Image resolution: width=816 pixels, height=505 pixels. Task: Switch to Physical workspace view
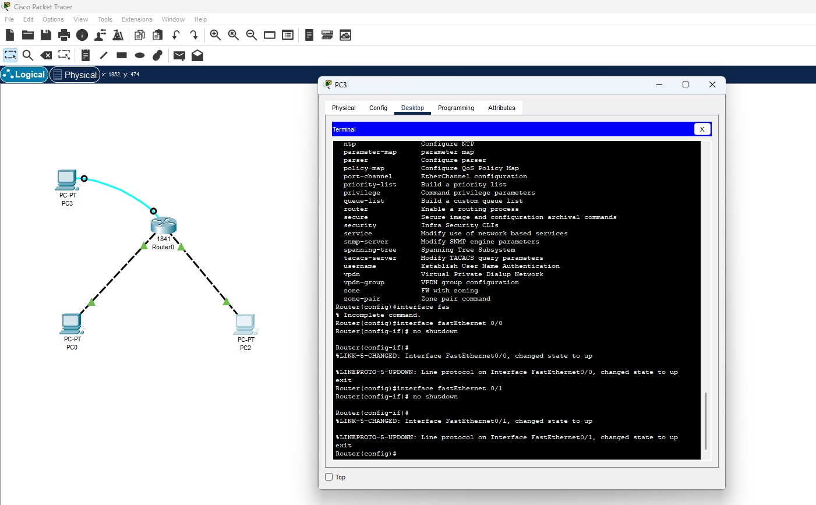pyautogui.click(x=75, y=75)
